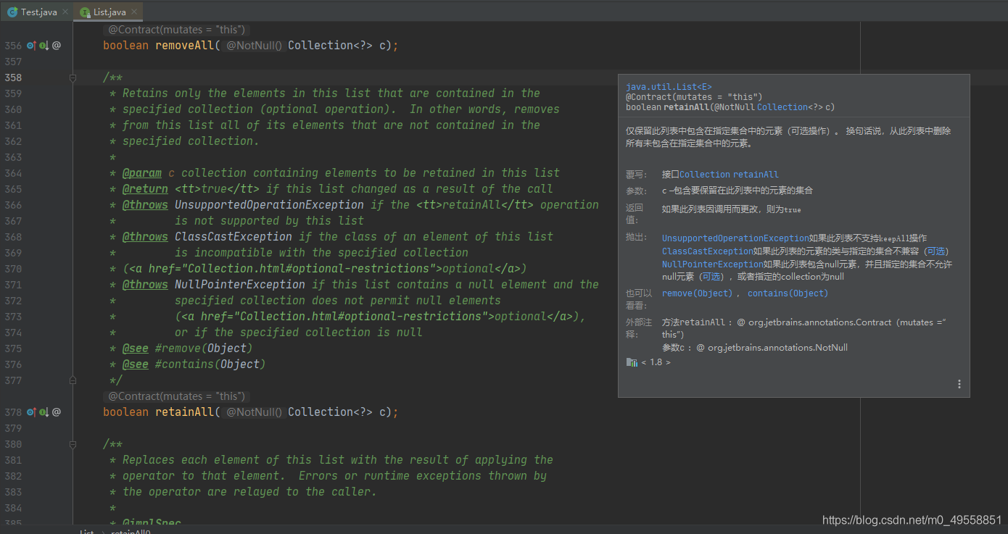1008x534 pixels.
Task: Click the @Contract inlay hint above retainAll
Action: [178, 396]
